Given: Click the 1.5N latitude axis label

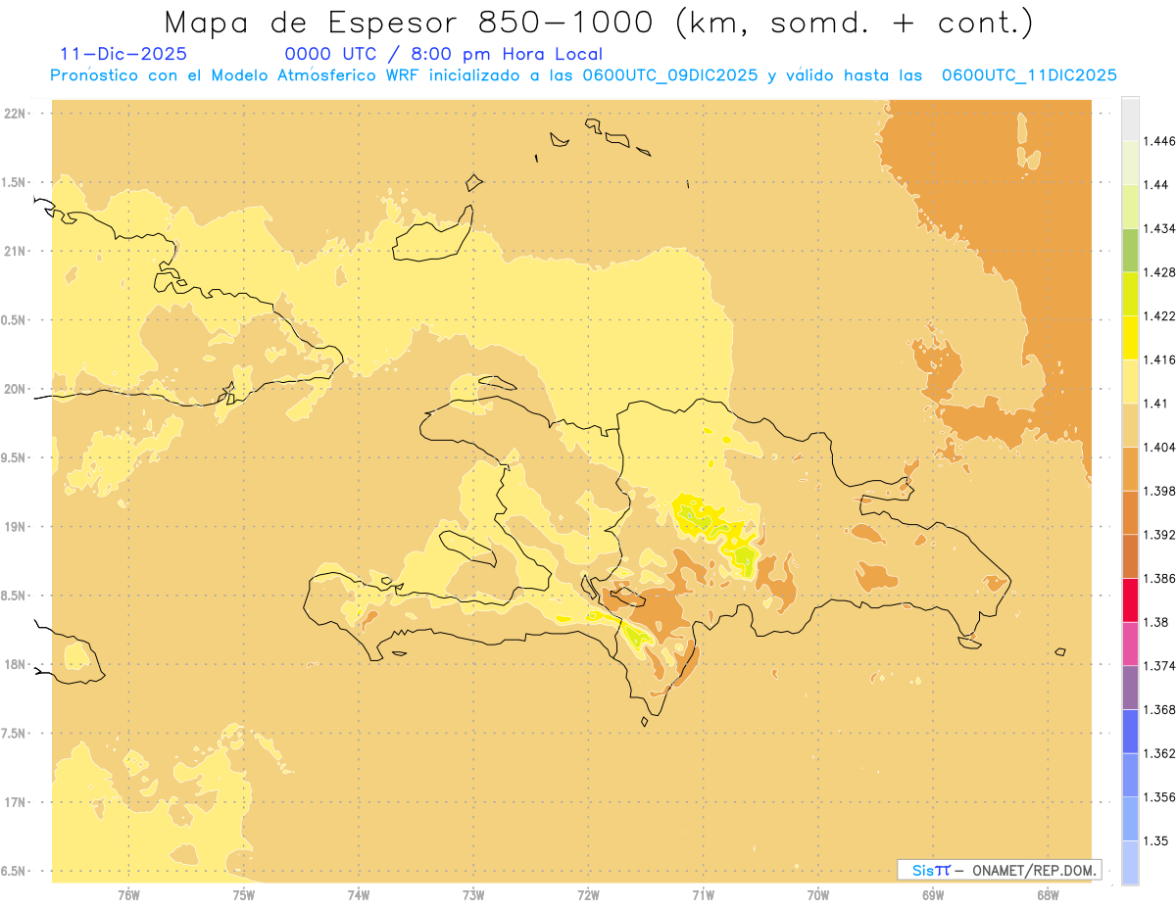Looking at the screenshot, I should (x=15, y=182).
